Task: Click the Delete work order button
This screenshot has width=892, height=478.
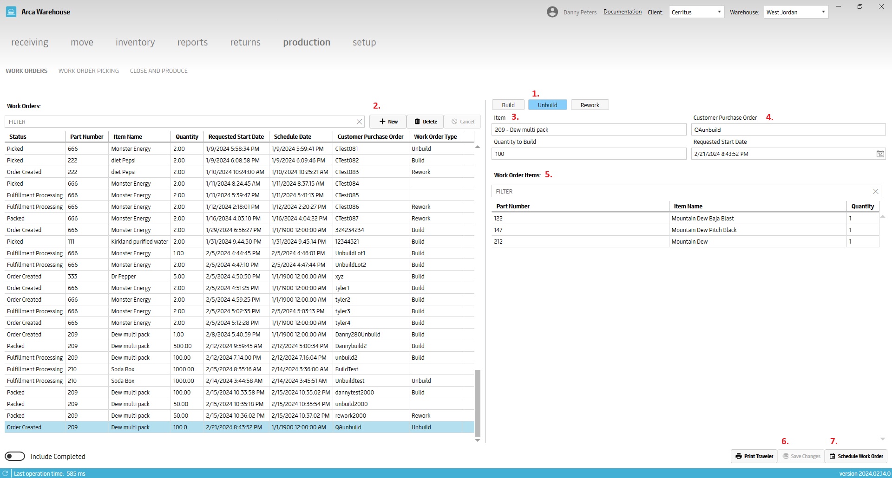Action: 425,122
